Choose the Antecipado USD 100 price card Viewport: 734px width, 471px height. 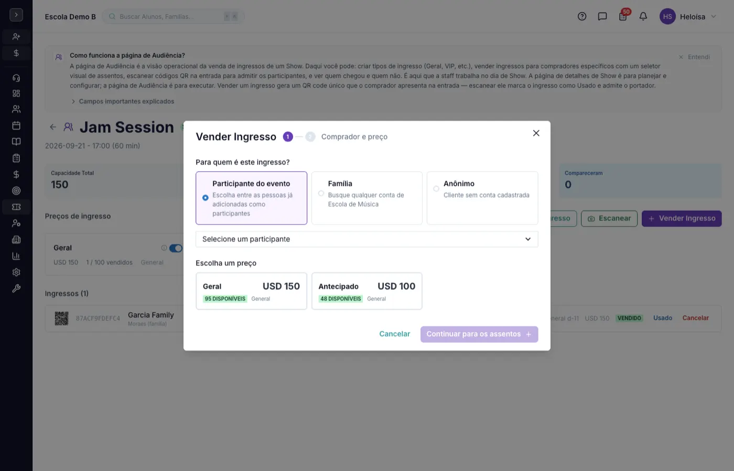pyautogui.click(x=367, y=291)
